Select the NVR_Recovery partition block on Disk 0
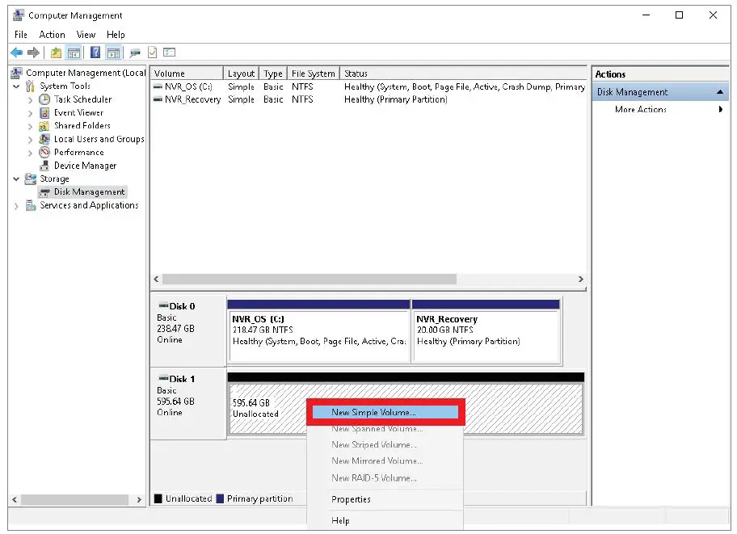This screenshot has height=534, width=737. pos(485,331)
